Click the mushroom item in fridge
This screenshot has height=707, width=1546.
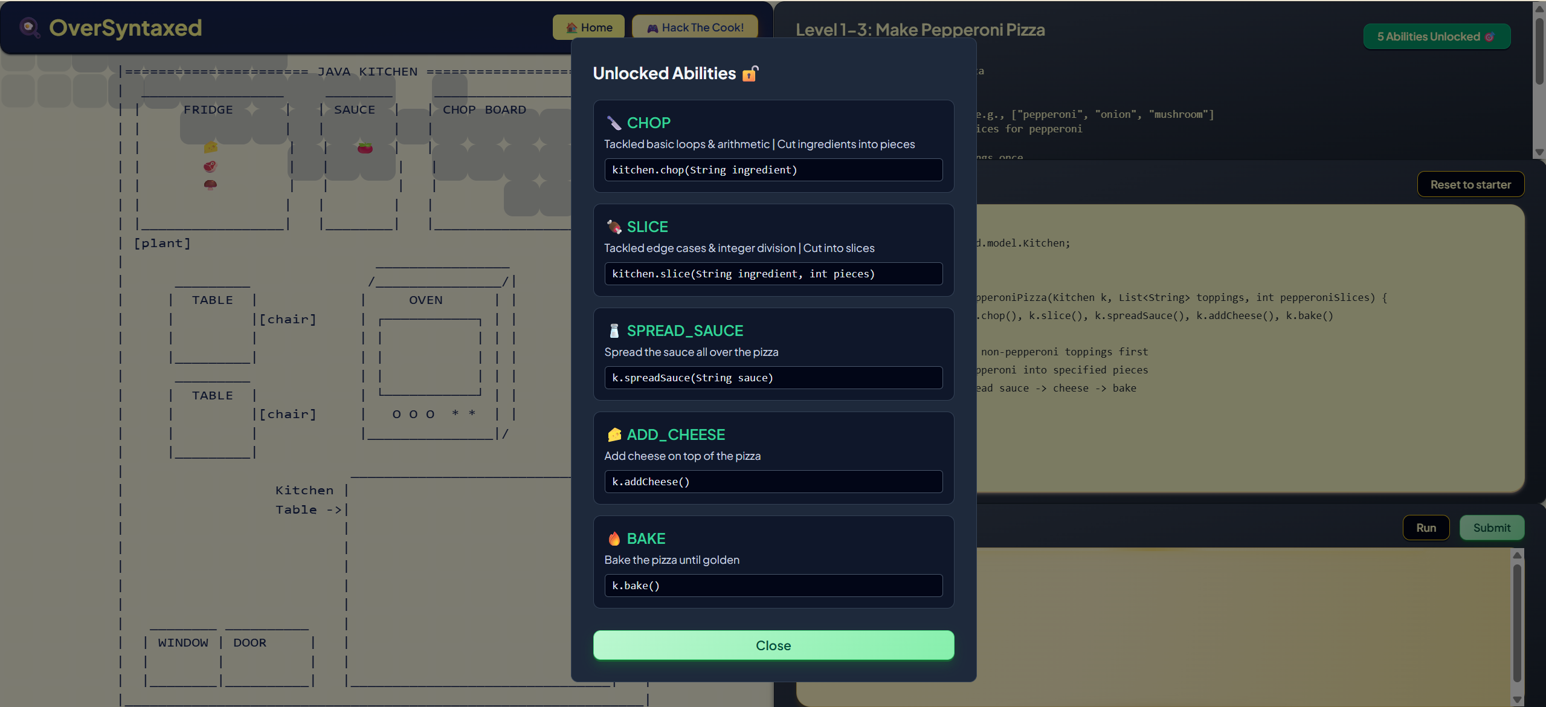click(210, 184)
